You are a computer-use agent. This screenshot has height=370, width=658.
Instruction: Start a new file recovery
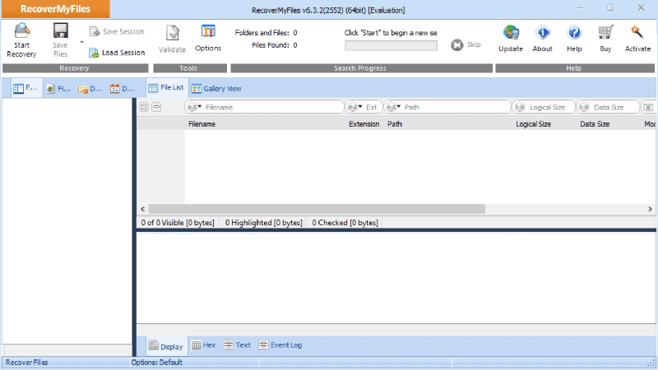[21, 40]
